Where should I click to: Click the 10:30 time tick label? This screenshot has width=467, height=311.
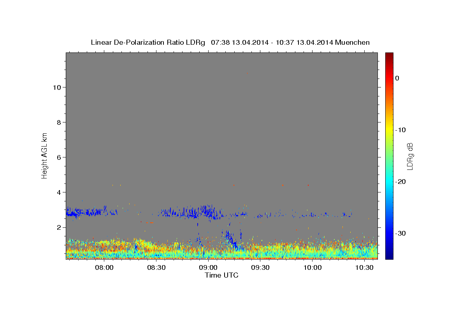pos(364,267)
